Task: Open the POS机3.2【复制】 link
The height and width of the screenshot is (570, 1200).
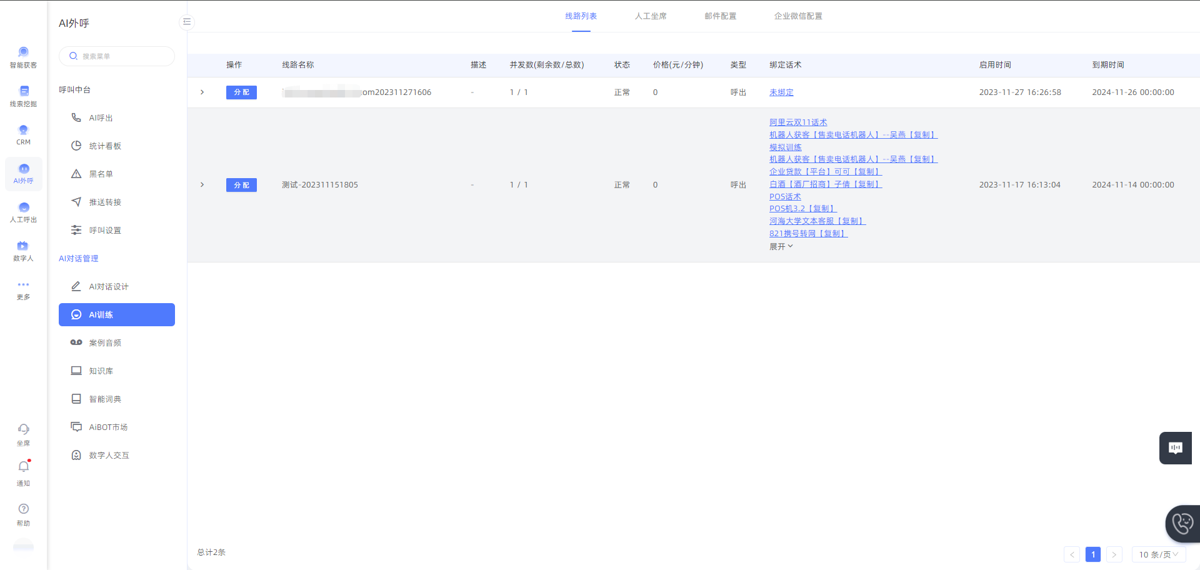Action: point(803,209)
